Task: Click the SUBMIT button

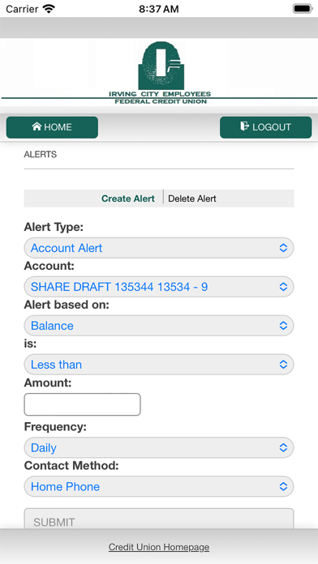Action: click(159, 519)
